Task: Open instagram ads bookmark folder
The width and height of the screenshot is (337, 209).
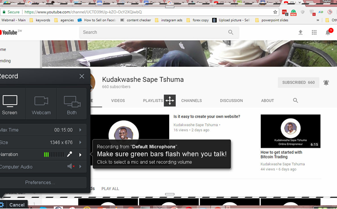Action: pyautogui.click(x=169, y=20)
